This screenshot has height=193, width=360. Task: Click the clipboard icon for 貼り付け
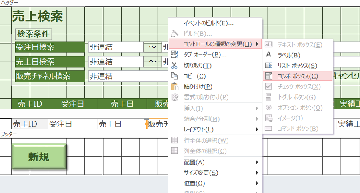[174, 86]
